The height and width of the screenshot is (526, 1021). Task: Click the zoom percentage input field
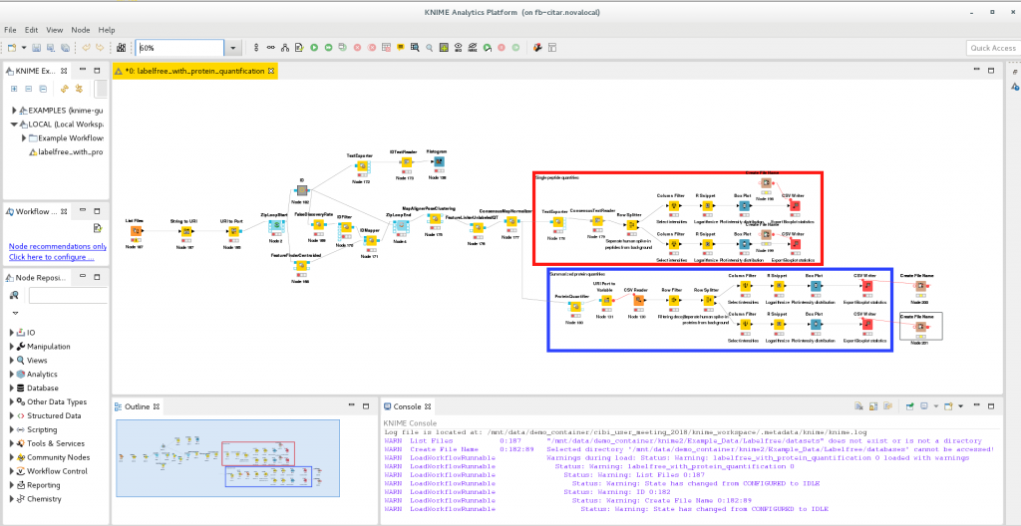pos(180,48)
